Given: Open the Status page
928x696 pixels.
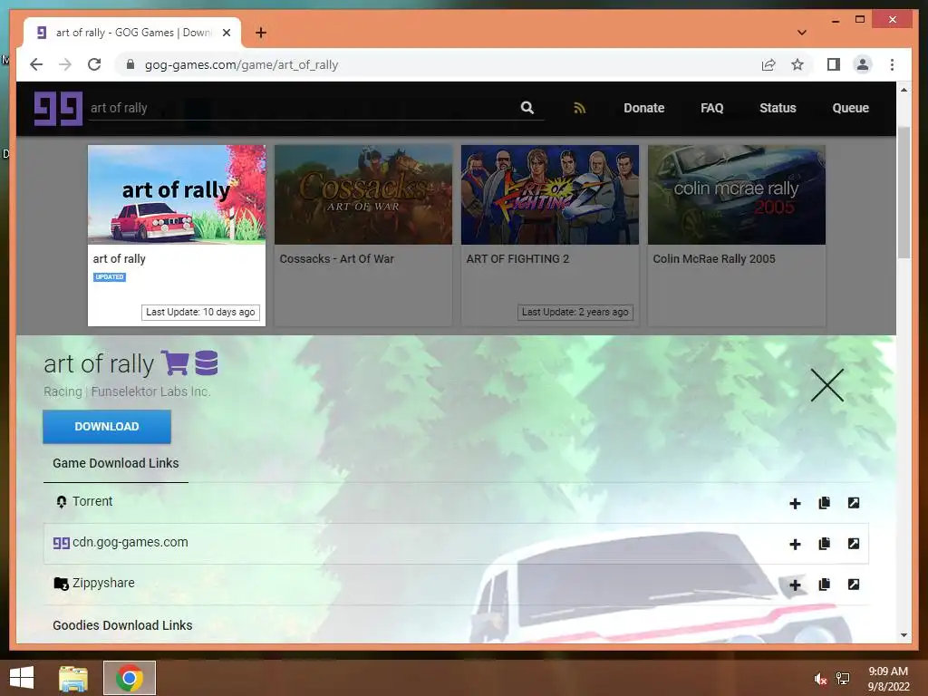Looking at the screenshot, I should [x=778, y=108].
